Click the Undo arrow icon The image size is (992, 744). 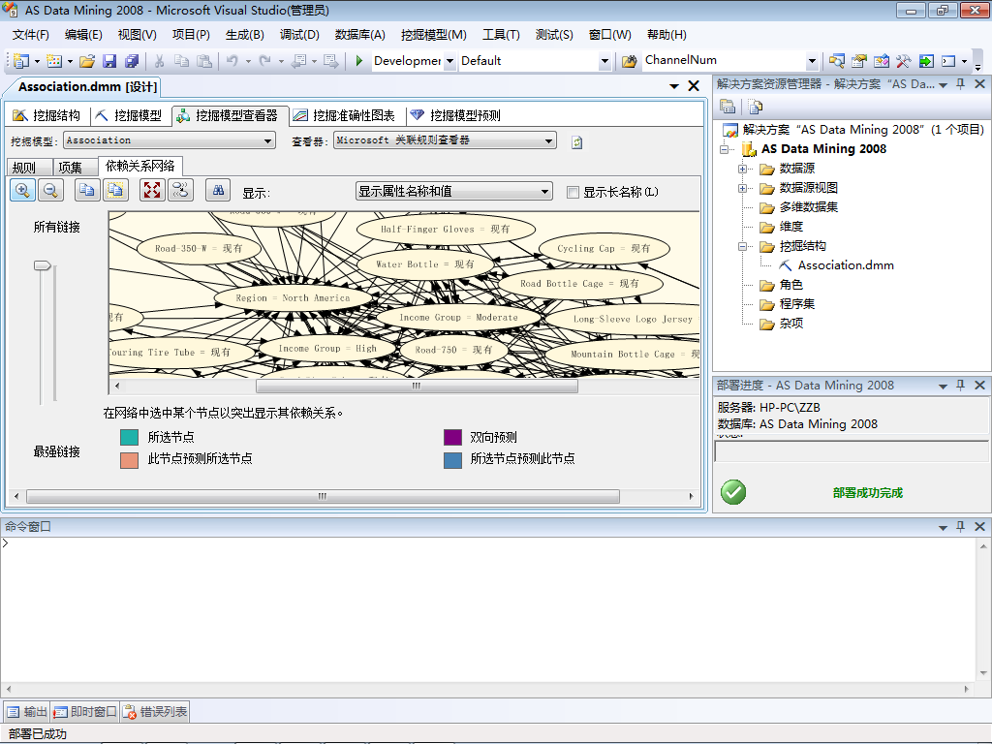pyautogui.click(x=232, y=61)
